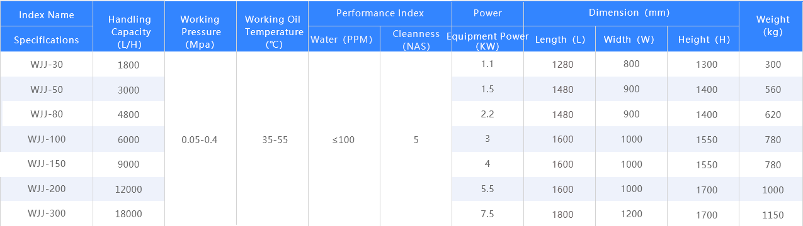Select the ≤100 water value cell
This screenshot has height=226, width=803.
point(344,139)
